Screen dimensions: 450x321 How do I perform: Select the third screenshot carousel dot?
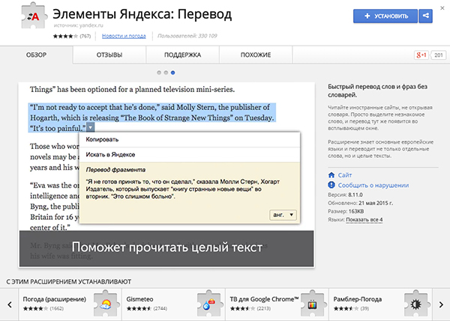(172, 73)
